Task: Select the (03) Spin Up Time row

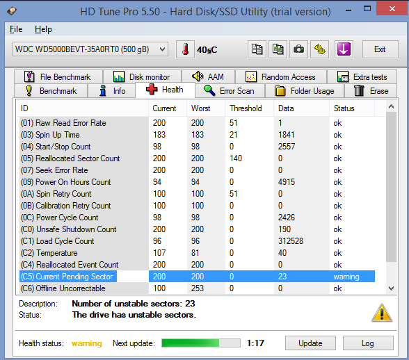Action: click(x=198, y=135)
